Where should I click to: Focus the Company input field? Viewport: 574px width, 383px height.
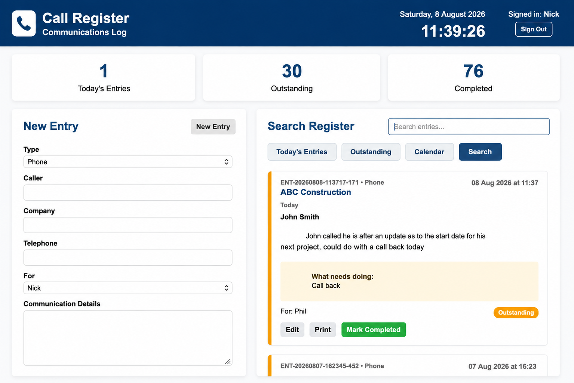(128, 225)
